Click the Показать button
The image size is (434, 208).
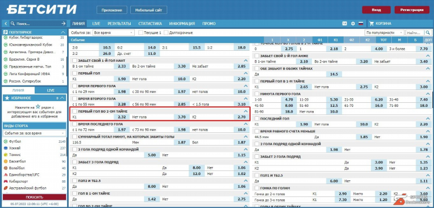[x=35, y=197]
